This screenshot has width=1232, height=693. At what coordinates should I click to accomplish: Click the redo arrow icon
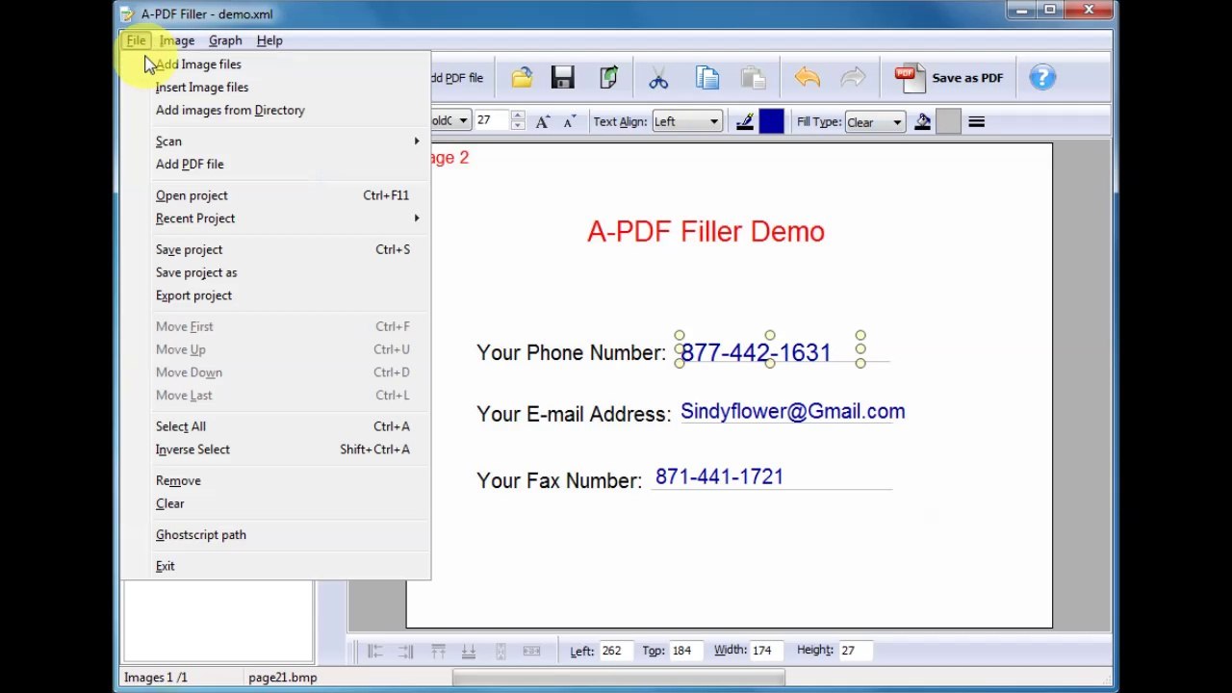853,78
